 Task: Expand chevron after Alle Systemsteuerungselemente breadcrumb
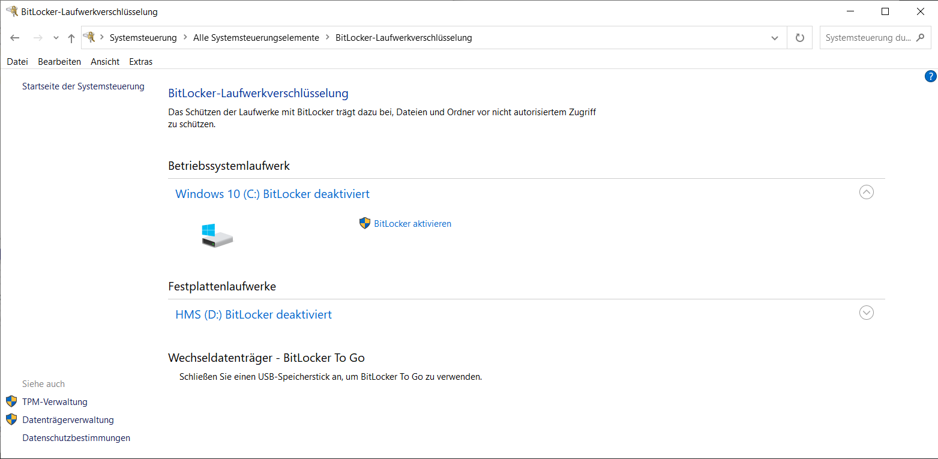[327, 37]
